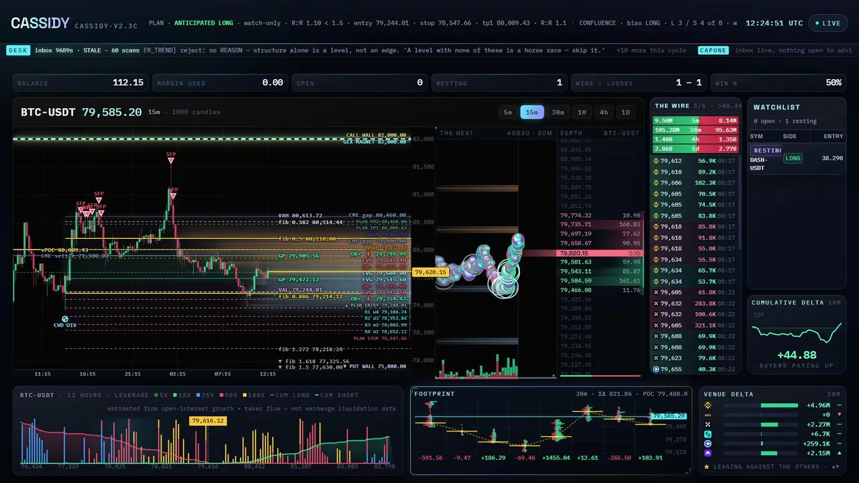Click the 5m wire volume bar
Screen dimensions: 859x483
(x=696, y=121)
